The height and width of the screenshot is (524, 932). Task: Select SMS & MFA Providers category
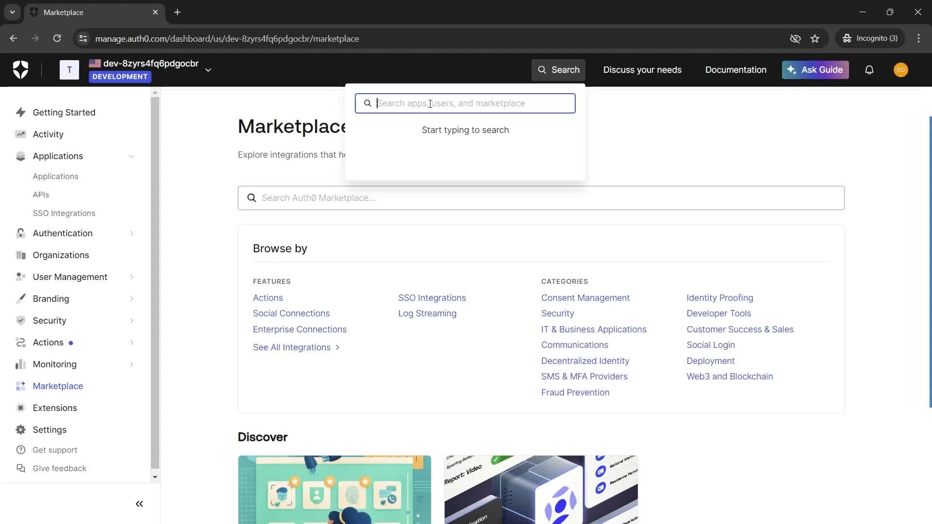[x=584, y=377]
